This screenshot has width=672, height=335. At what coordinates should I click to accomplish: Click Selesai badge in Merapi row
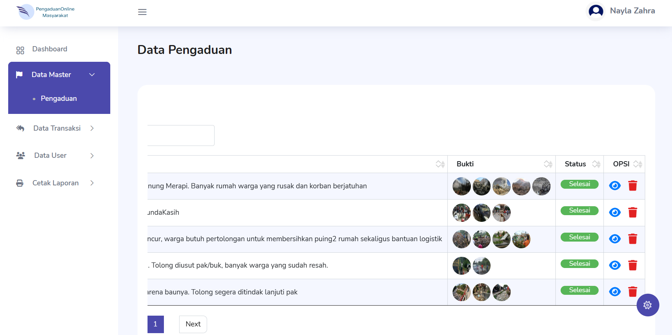click(x=580, y=184)
